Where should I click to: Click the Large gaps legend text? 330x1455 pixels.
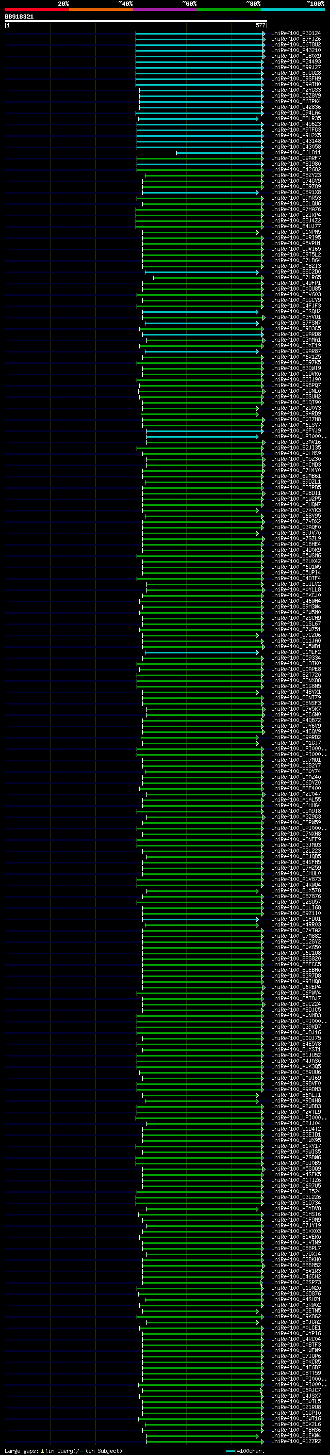tap(63, 1450)
